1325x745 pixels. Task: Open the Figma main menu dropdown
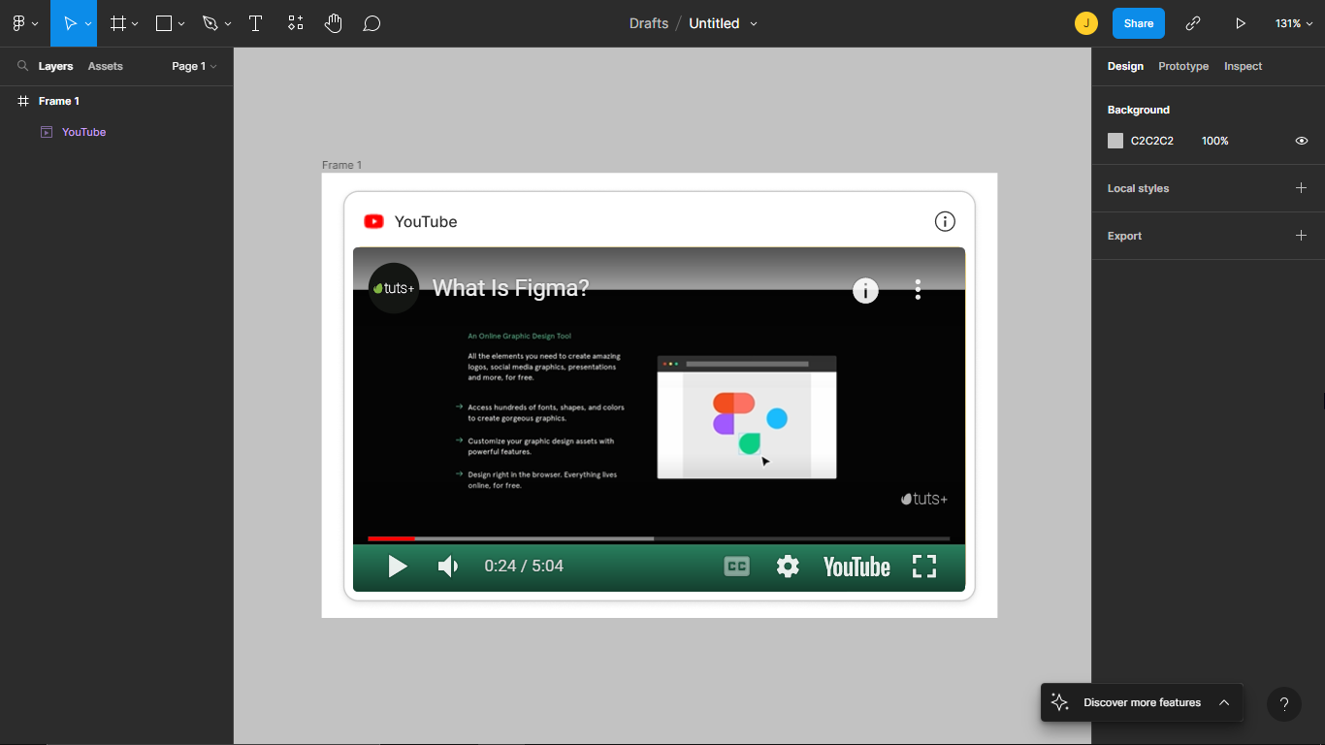(24, 23)
